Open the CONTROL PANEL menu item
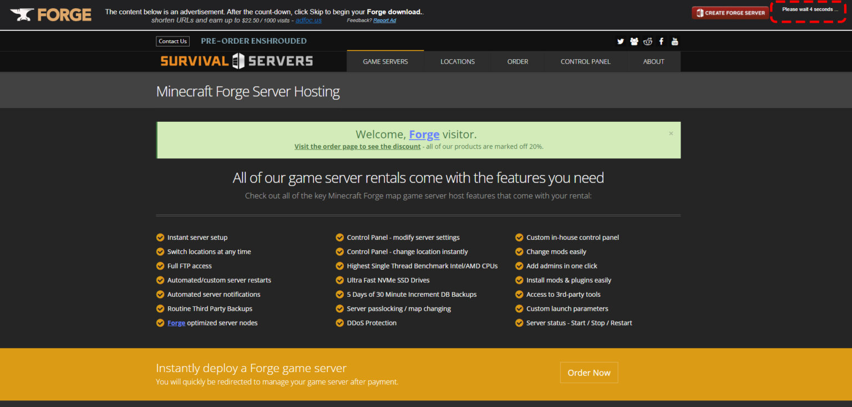Screen dimensions: 852x407 [x=585, y=61]
